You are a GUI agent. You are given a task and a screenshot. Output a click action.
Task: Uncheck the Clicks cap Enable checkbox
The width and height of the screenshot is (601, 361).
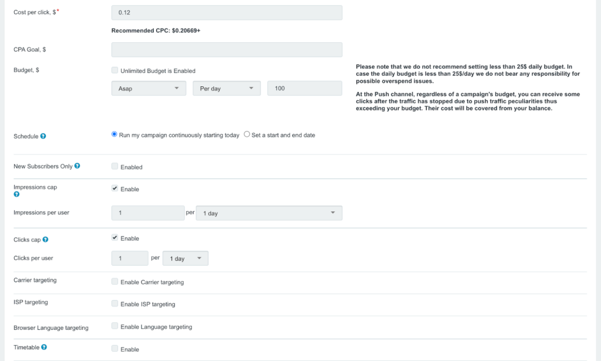115,238
